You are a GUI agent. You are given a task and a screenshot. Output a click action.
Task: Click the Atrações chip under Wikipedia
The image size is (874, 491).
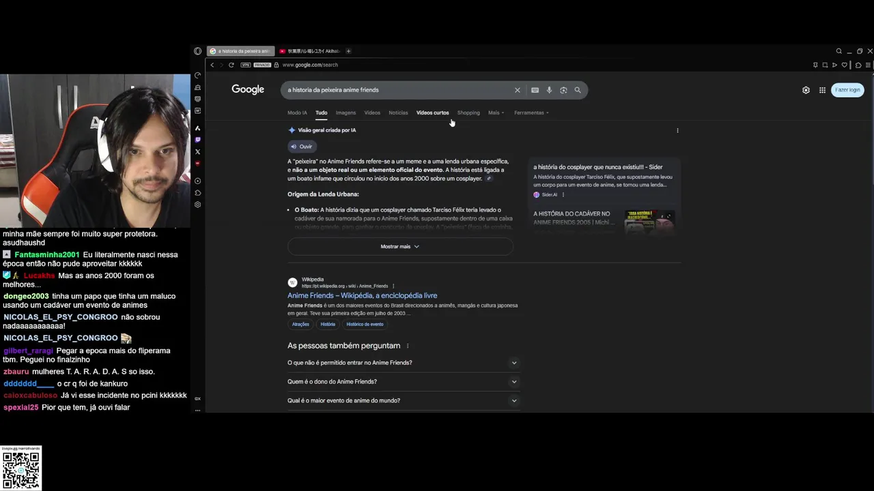[x=300, y=324]
